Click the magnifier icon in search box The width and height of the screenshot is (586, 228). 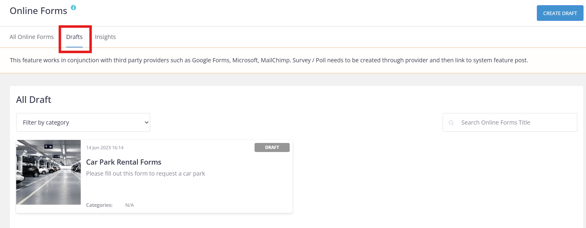coord(451,123)
